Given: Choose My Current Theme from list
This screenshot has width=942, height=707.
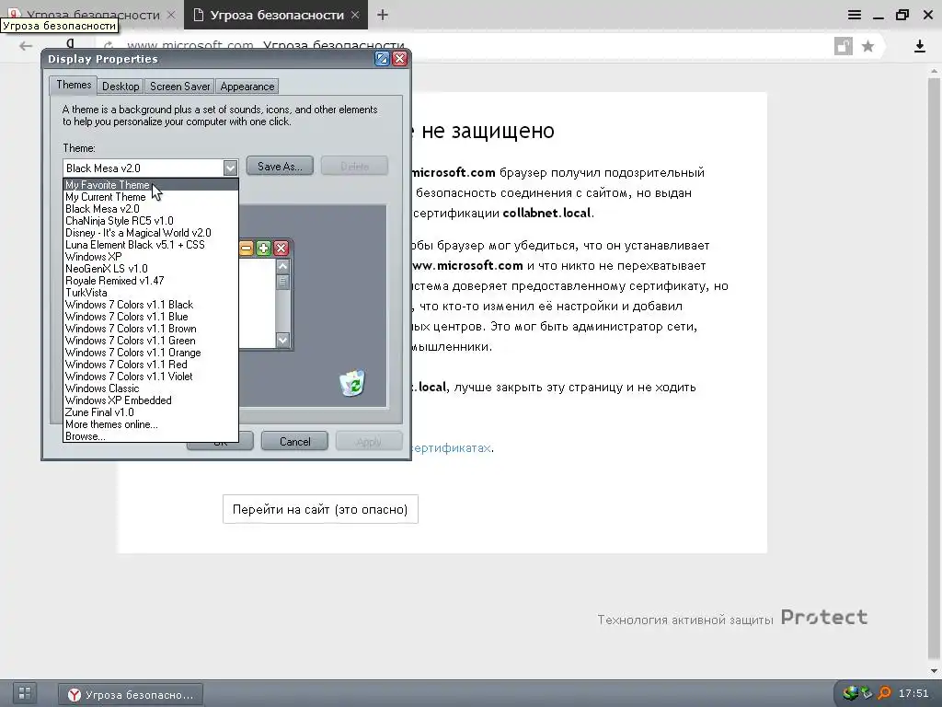Looking at the screenshot, I should (x=151, y=197).
